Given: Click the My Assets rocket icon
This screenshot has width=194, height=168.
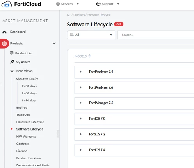Looking at the screenshot, I should [x=12, y=62].
